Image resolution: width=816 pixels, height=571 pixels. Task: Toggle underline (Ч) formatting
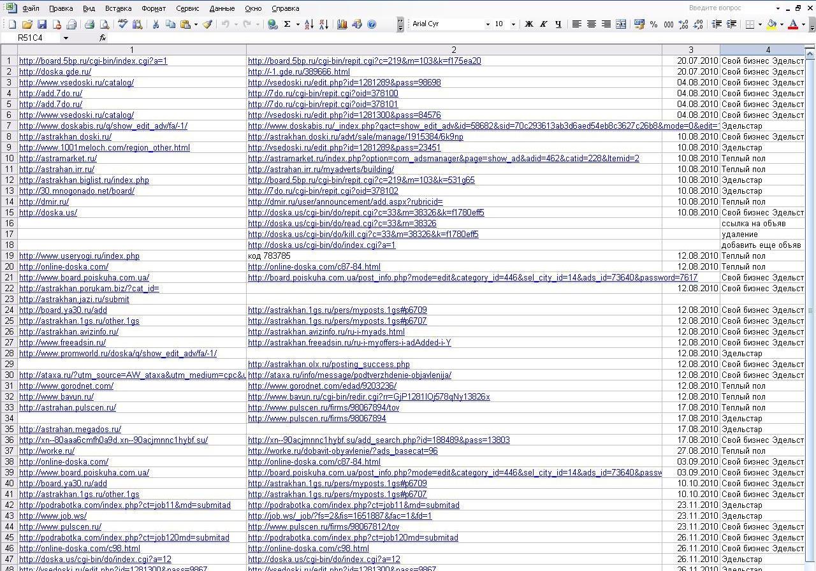[558, 24]
